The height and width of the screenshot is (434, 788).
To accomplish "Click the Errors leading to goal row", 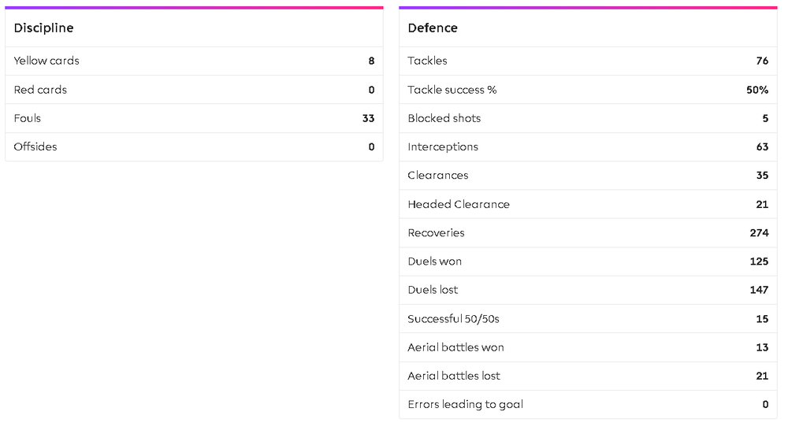I will click(588, 405).
